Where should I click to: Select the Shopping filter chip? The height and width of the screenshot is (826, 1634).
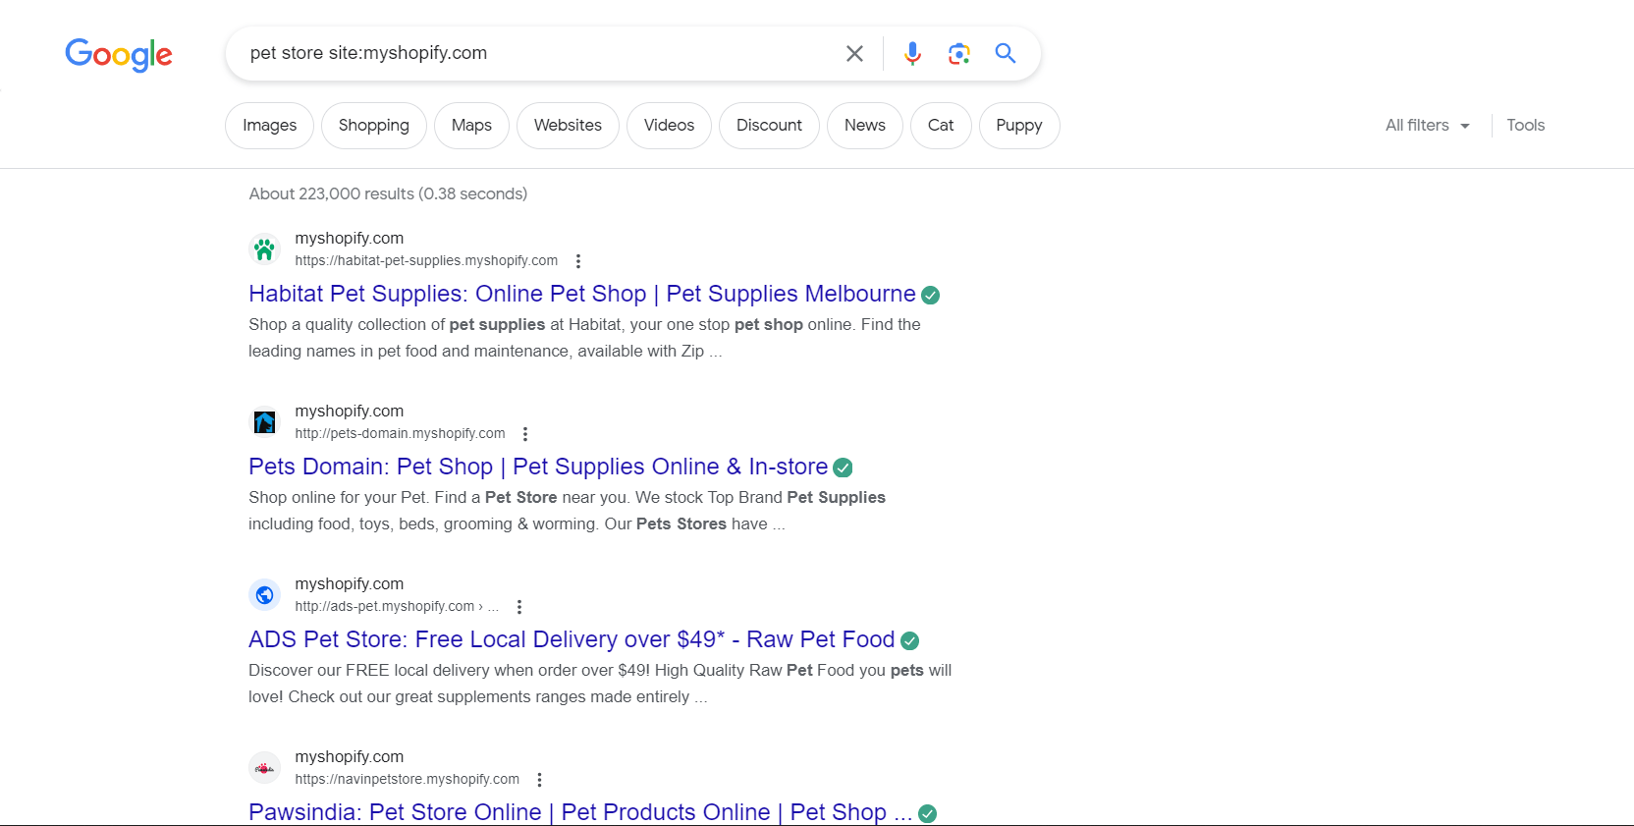373,126
